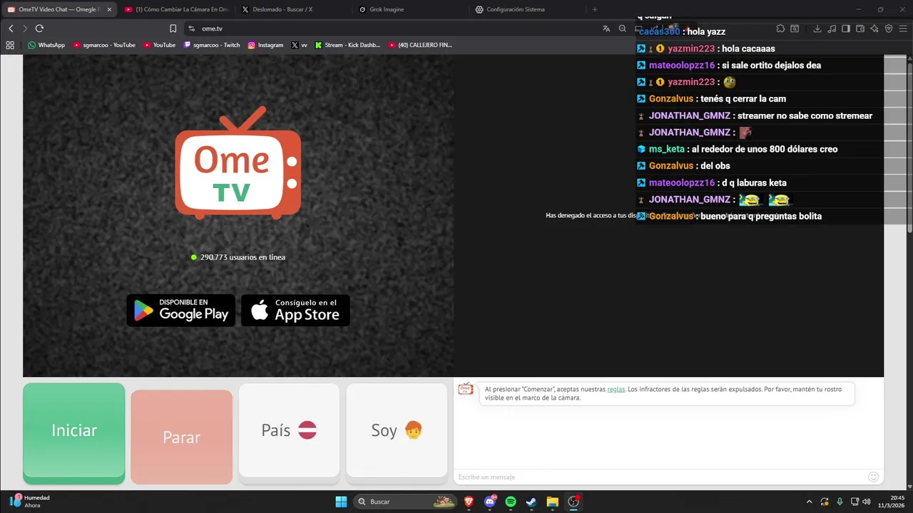Screen dimensions: 913x513
Task: Open the Soy gender selector
Action: click(x=397, y=430)
